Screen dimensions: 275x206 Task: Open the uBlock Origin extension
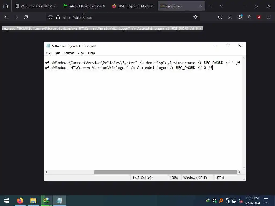coord(259,17)
